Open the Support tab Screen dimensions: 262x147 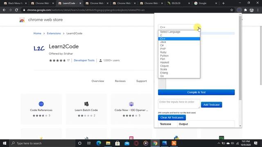coord(142,81)
